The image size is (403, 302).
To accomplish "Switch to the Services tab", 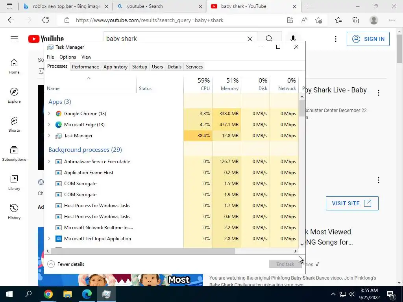I will click(x=194, y=67).
